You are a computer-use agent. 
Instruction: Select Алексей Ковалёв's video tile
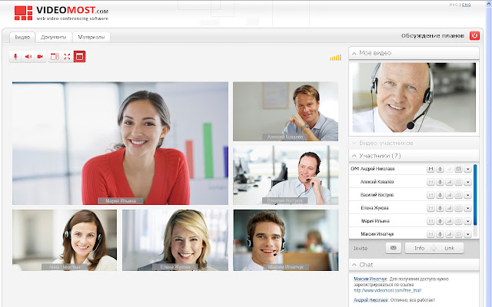coord(285,111)
